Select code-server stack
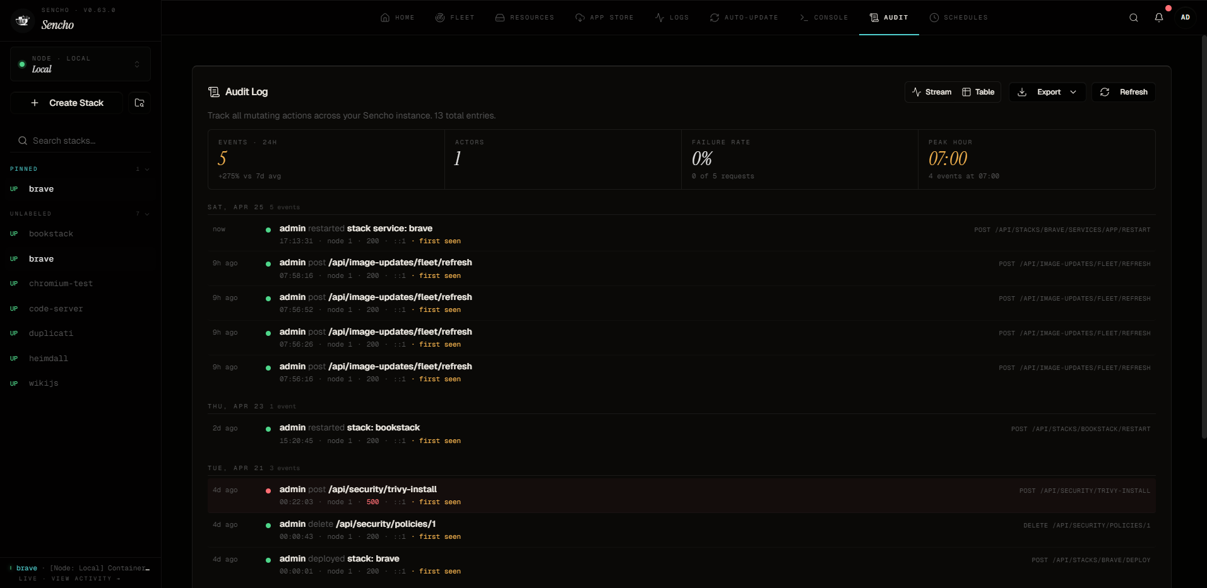 pyautogui.click(x=80, y=309)
